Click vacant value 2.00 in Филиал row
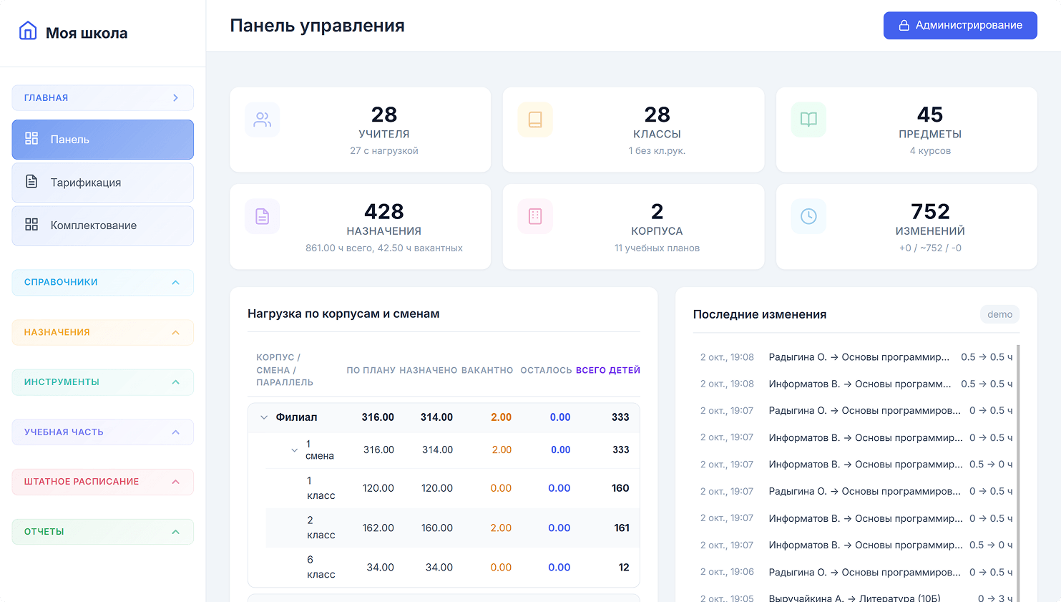Image resolution: width=1061 pixels, height=602 pixels. click(x=501, y=417)
